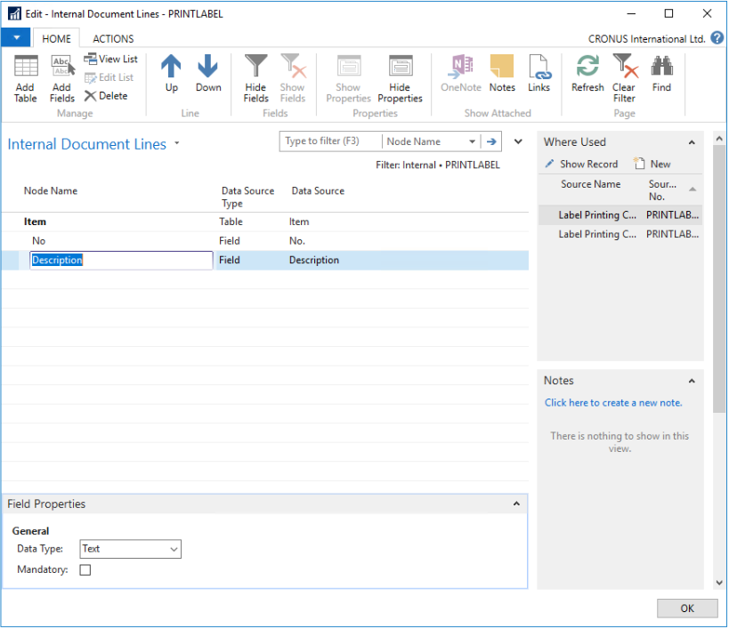Switch to the ACTIONS ribbon tab
The width and height of the screenshot is (729, 629).
coord(113,38)
